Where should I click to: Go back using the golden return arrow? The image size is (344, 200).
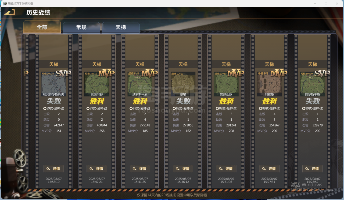pyautogui.click(x=9, y=12)
